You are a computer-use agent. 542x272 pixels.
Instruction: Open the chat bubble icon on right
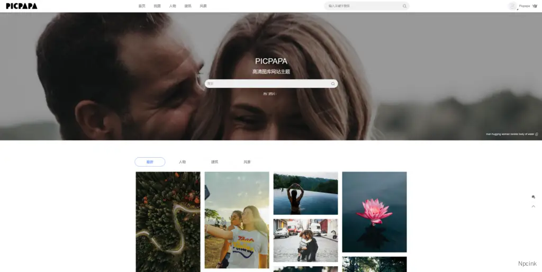click(533, 197)
